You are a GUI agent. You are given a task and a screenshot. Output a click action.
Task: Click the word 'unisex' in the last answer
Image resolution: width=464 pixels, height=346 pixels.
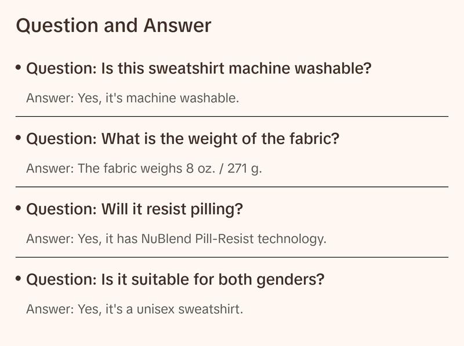point(159,309)
